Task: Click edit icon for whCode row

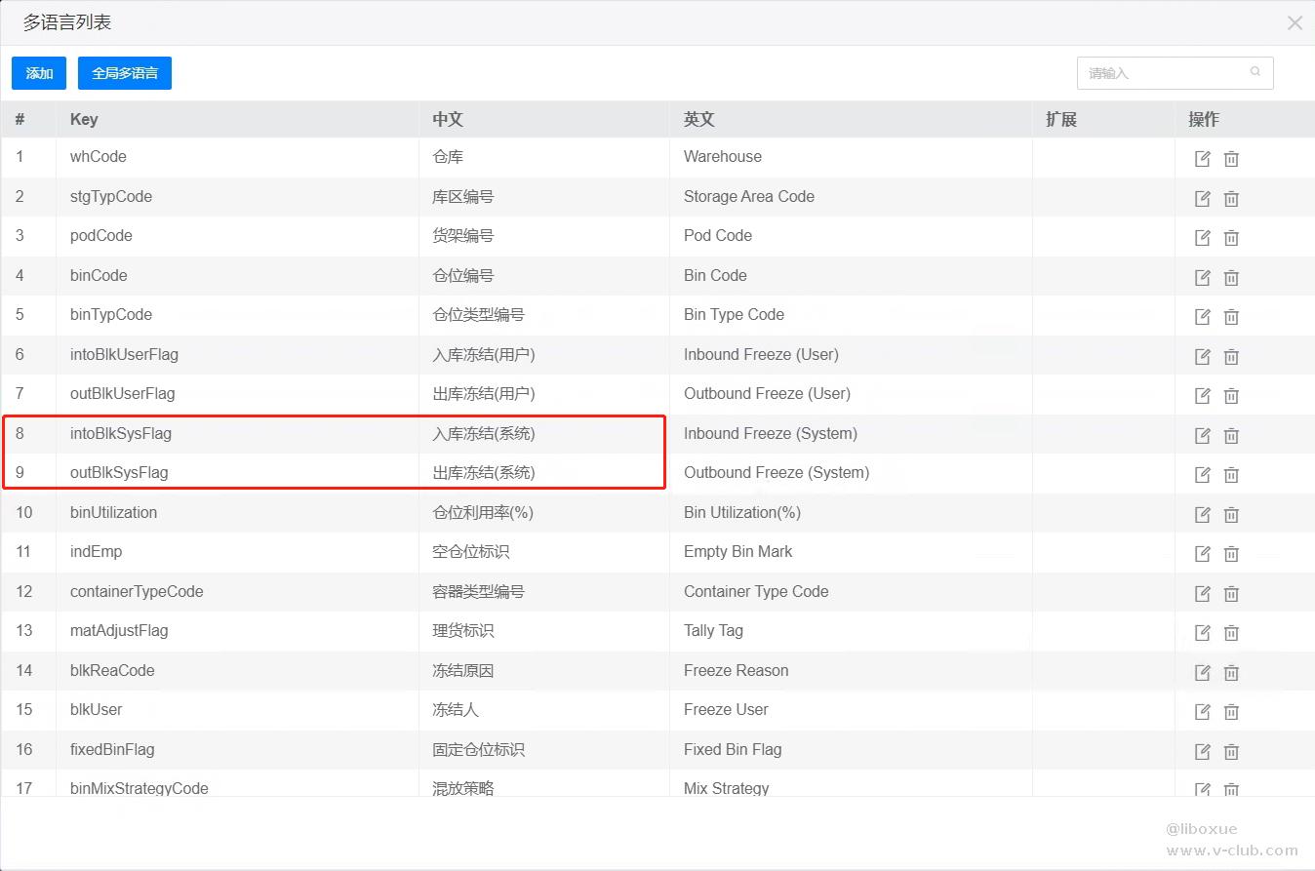Action: click(x=1202, y=159)
